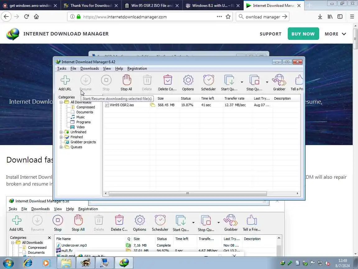Expand Unfinished category in IDM 6.42
Screen dimensions: 358x269
pos(61,132)
